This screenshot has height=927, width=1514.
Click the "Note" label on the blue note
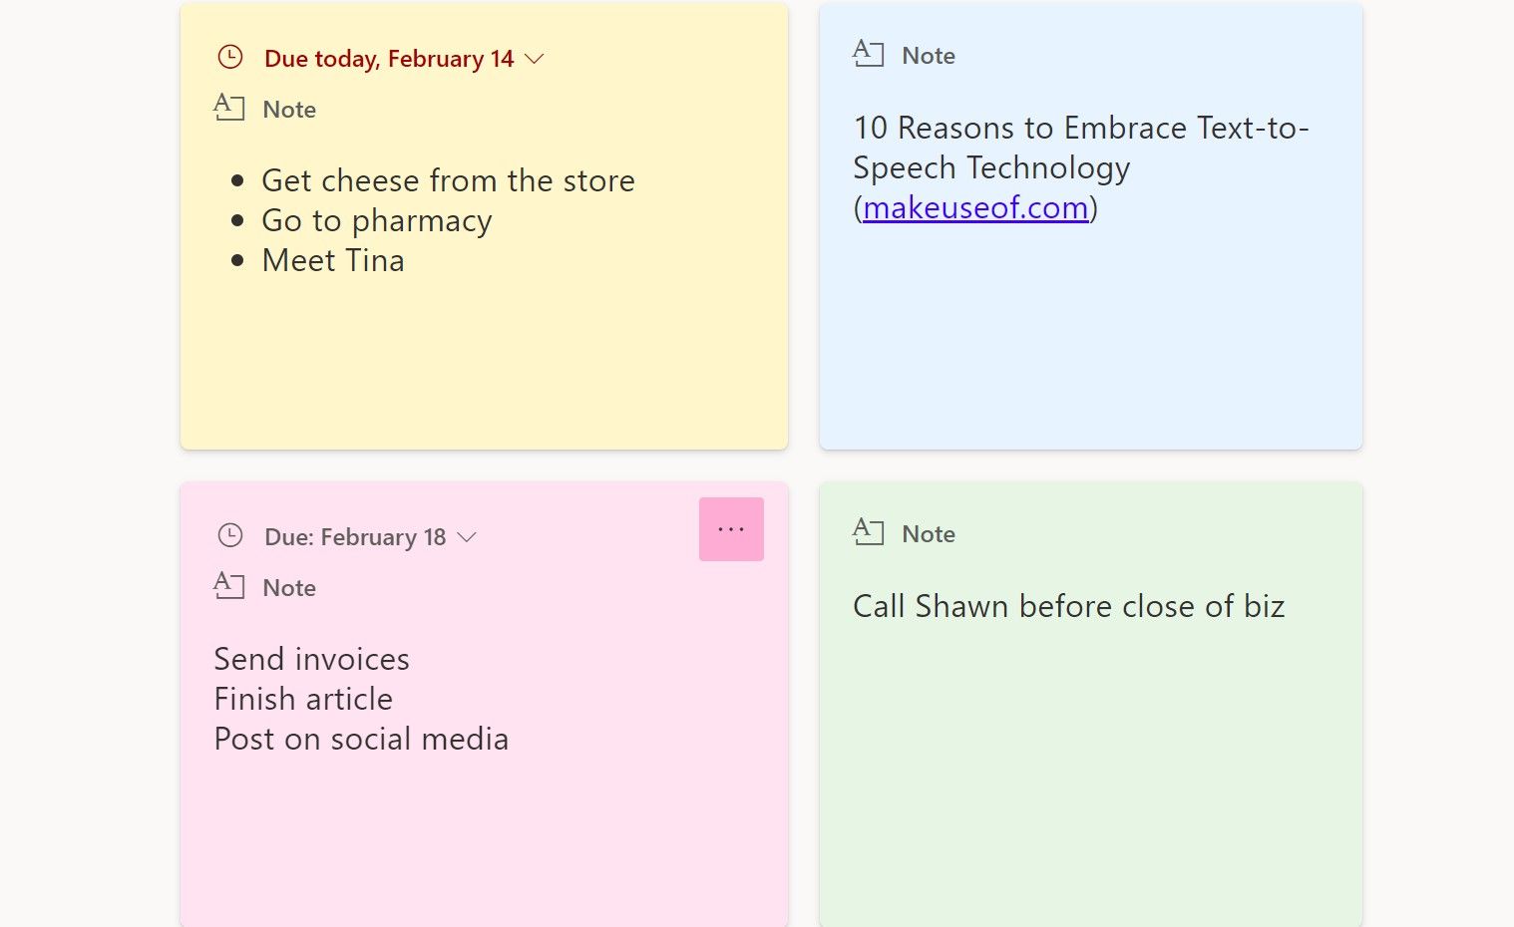click(x=928, y=55)
